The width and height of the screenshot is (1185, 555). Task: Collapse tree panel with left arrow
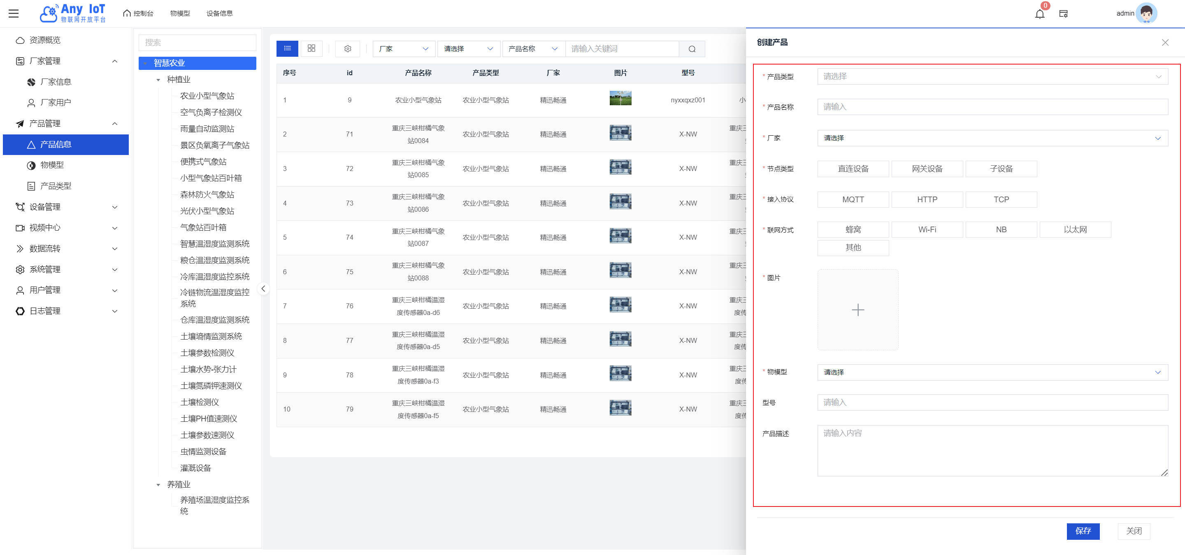coord(263,289)
